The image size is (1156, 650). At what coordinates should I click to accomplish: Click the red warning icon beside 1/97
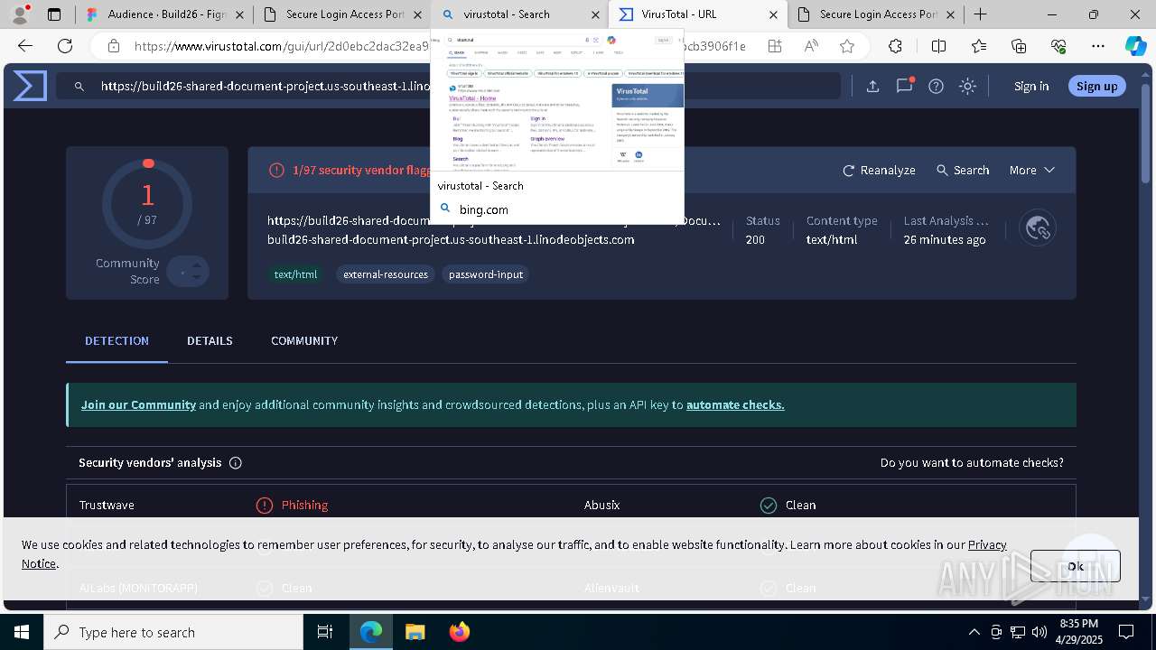(276, 170)
